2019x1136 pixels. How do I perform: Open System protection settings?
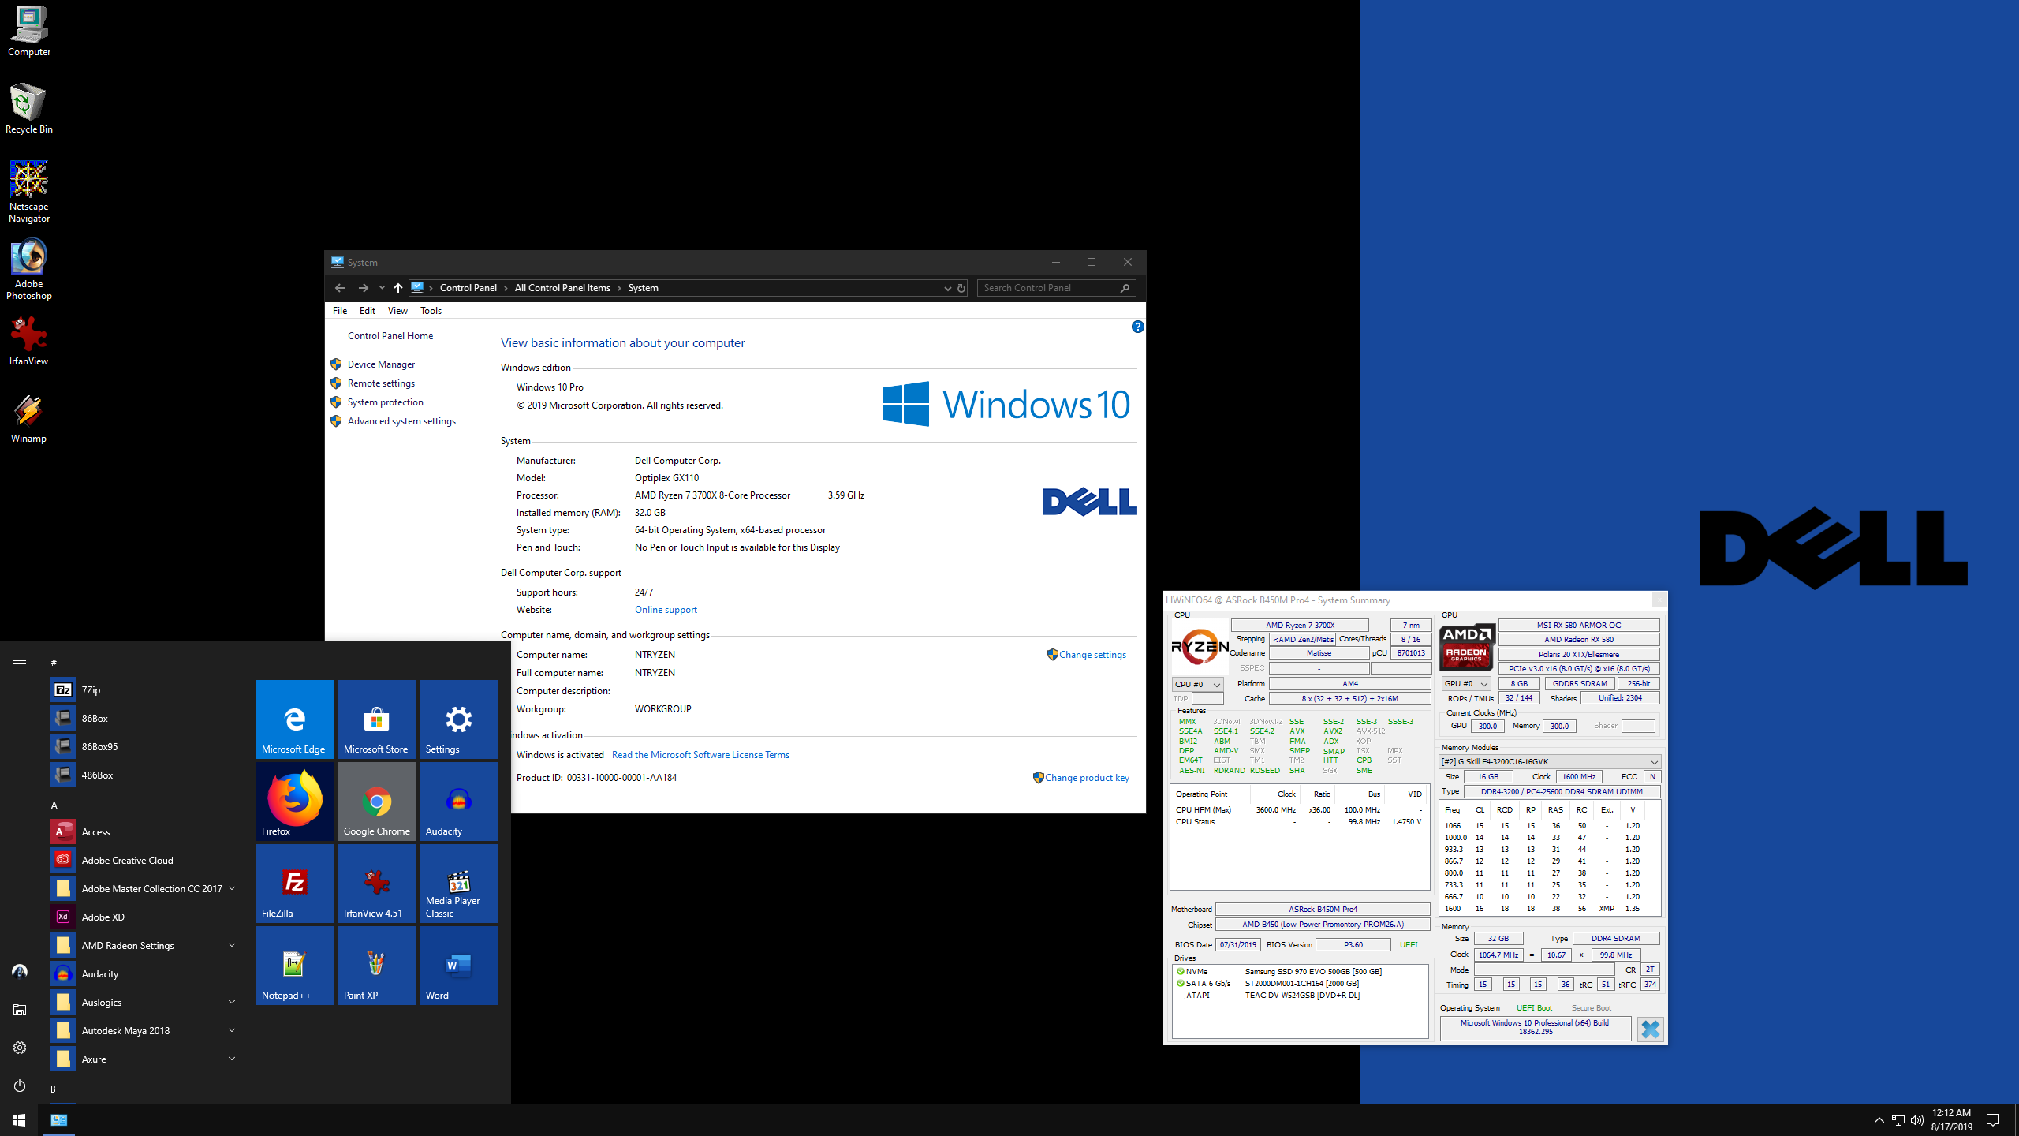(x=386, y=401)
